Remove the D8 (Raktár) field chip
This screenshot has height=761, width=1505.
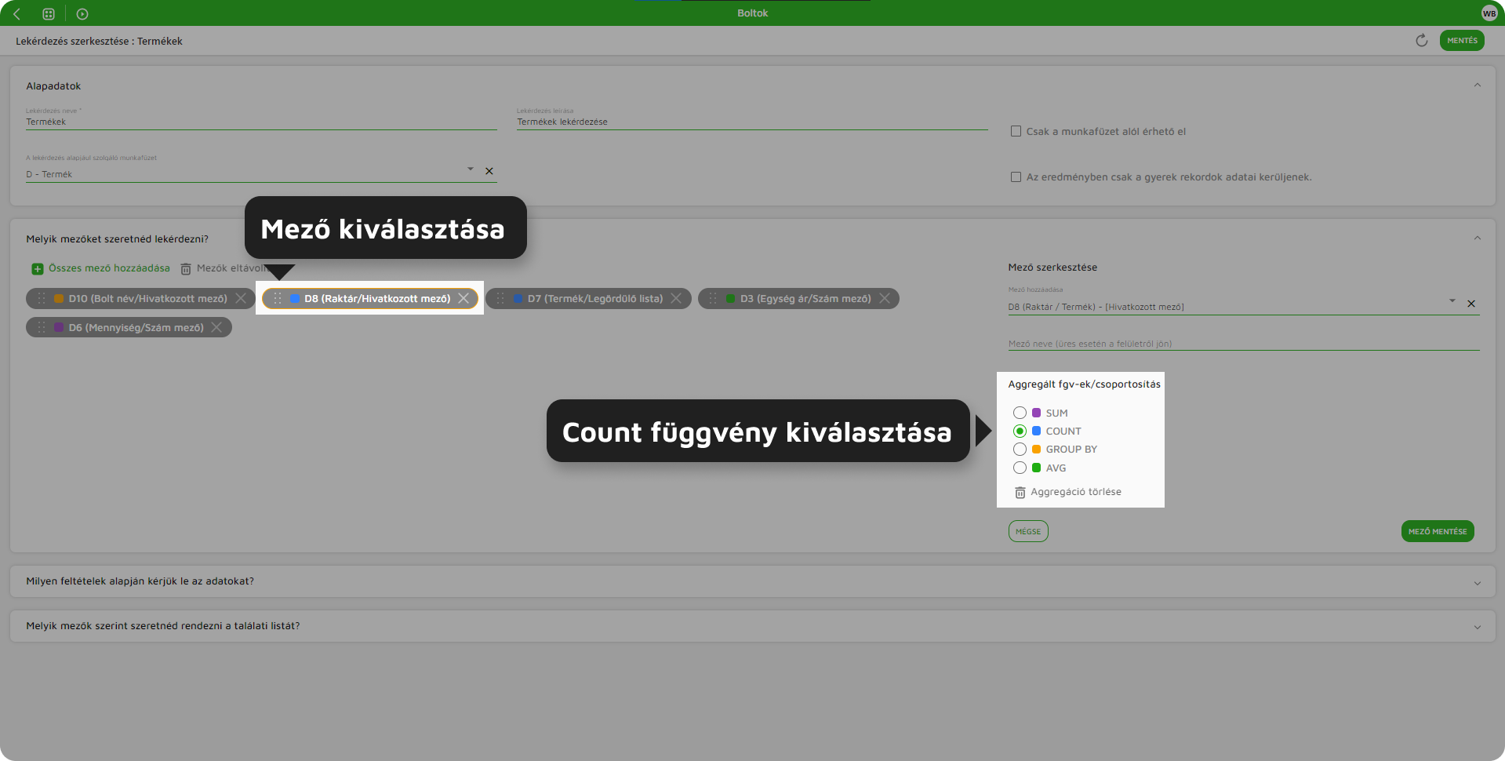(463, 298)
